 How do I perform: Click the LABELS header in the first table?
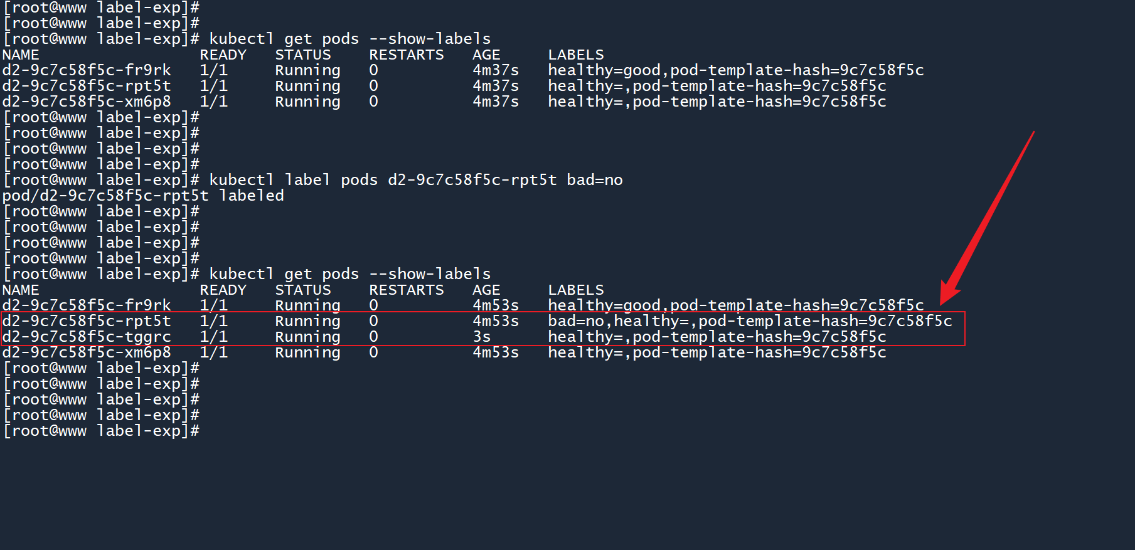[575, 55]
